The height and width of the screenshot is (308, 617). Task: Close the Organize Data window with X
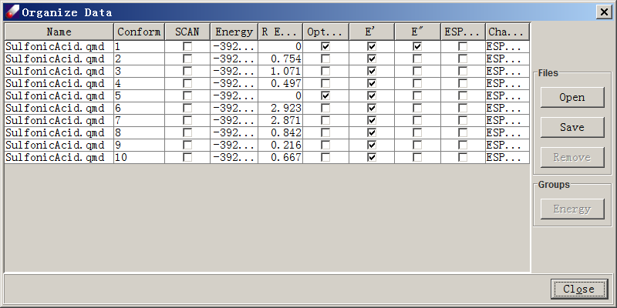point(603,12)
